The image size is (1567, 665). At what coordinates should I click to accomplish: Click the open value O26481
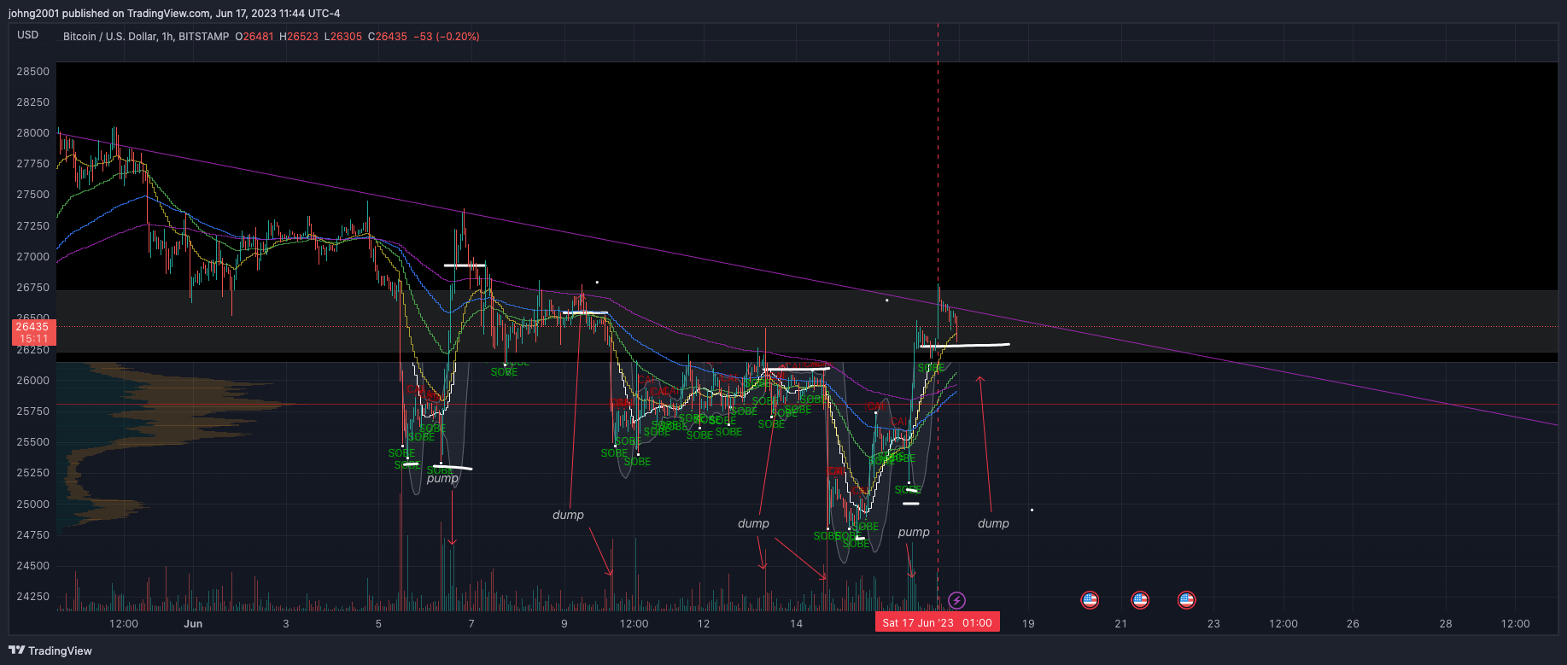click(254, 37)
